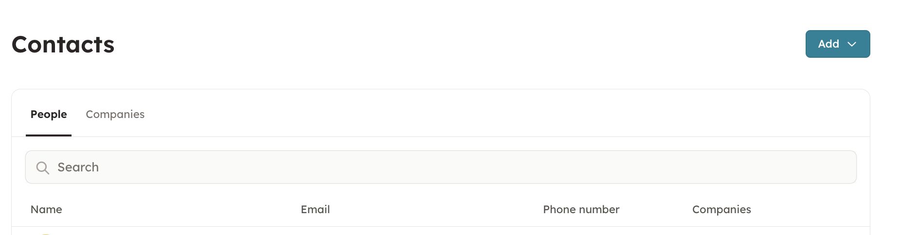Click the Contacts page heading
The height and width of the screenshot is (235, 900).
pos(63,45)
